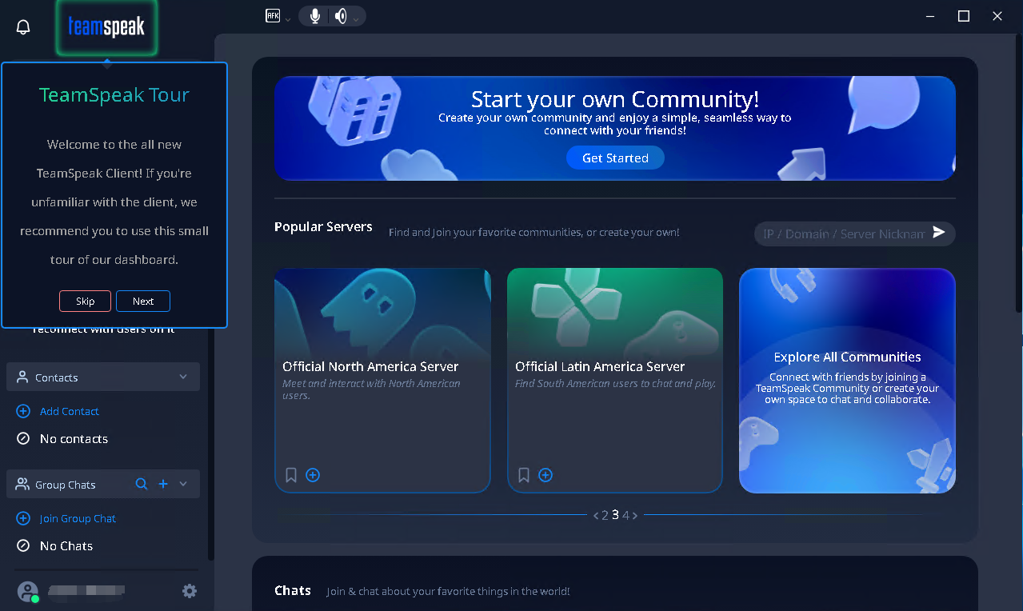This screenshot has height=611, width=1023.
Task: Toggle AFK status
Action: [273, 15]
